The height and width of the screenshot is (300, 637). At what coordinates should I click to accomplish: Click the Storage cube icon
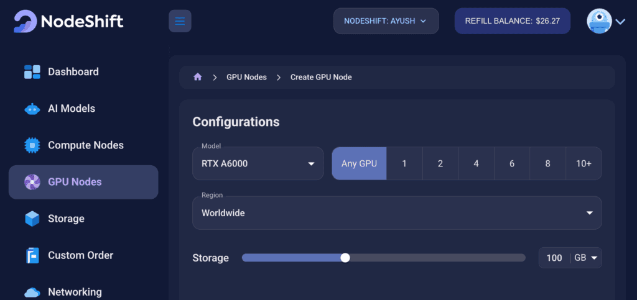point(32,219)
